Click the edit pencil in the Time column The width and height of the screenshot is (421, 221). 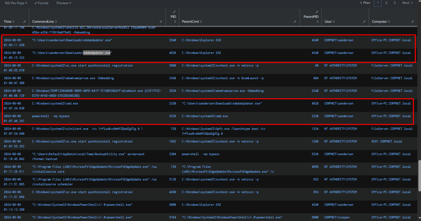coord(25,21)
